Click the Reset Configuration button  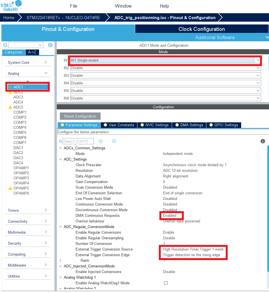(x=80, y=116)
